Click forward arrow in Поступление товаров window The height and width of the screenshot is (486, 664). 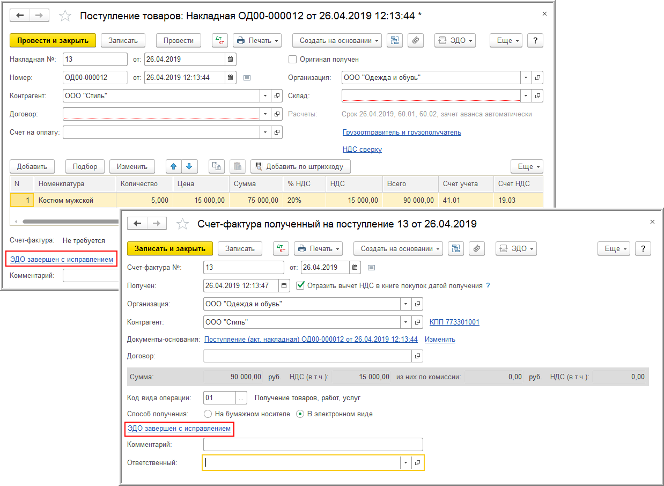(x=39, y=16)
